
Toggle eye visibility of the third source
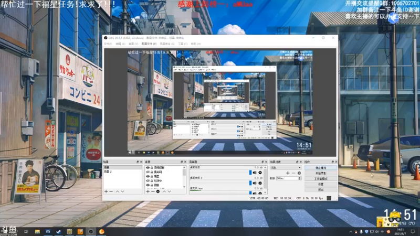coord(148,176)
